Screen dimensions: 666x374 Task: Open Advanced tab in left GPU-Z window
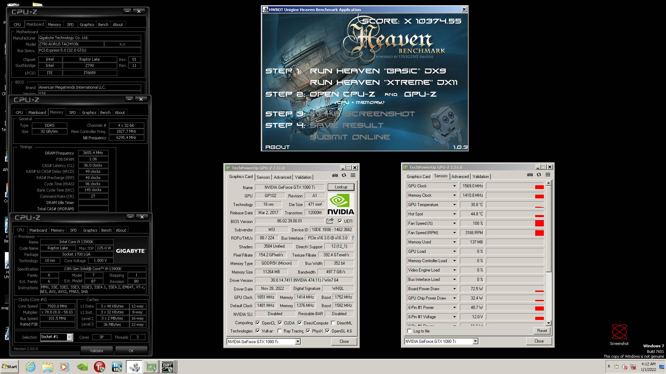tap(282, 177)
